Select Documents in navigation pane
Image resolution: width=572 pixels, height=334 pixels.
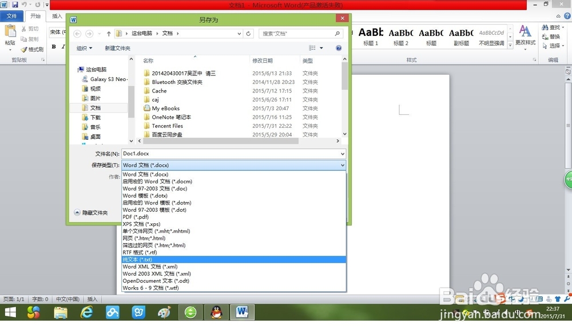coord(96,108)
